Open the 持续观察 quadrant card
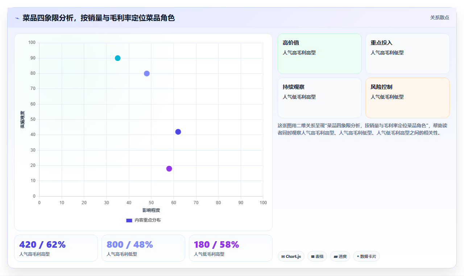 tap(320, 98)
